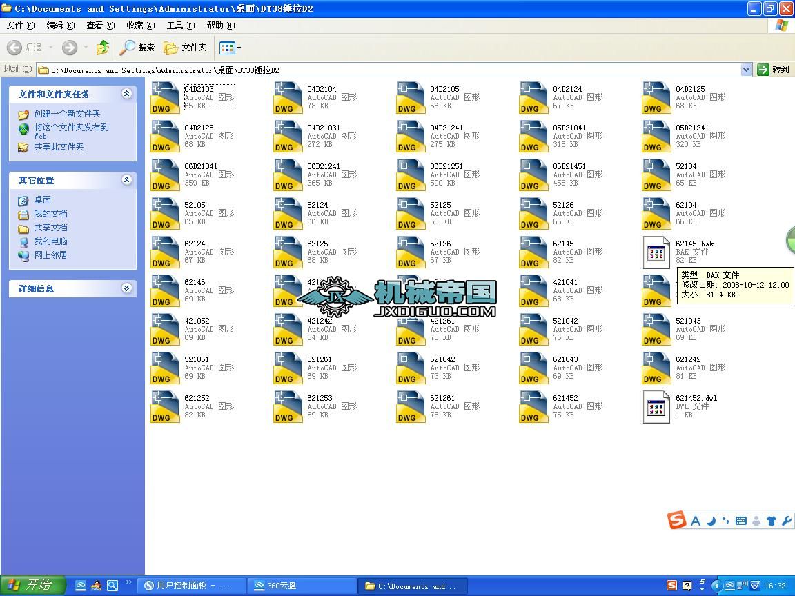Click the Sogou input method S icon
Screen dimensions: 795x596
coord(676,520)
